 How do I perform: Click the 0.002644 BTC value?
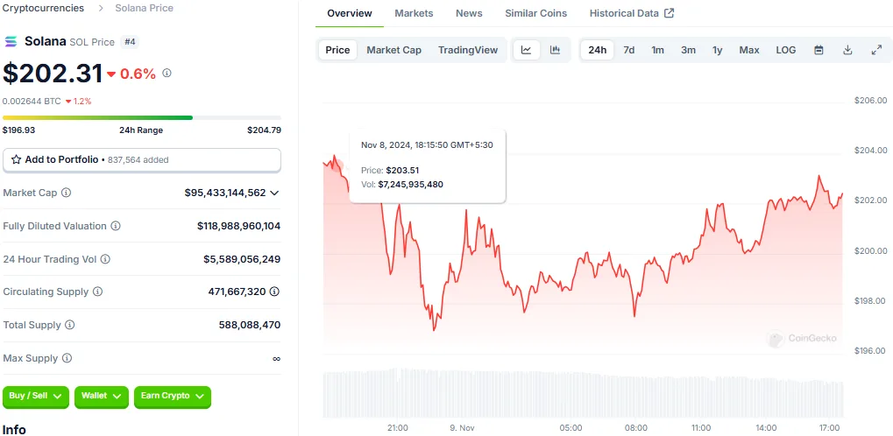[32, 102]
